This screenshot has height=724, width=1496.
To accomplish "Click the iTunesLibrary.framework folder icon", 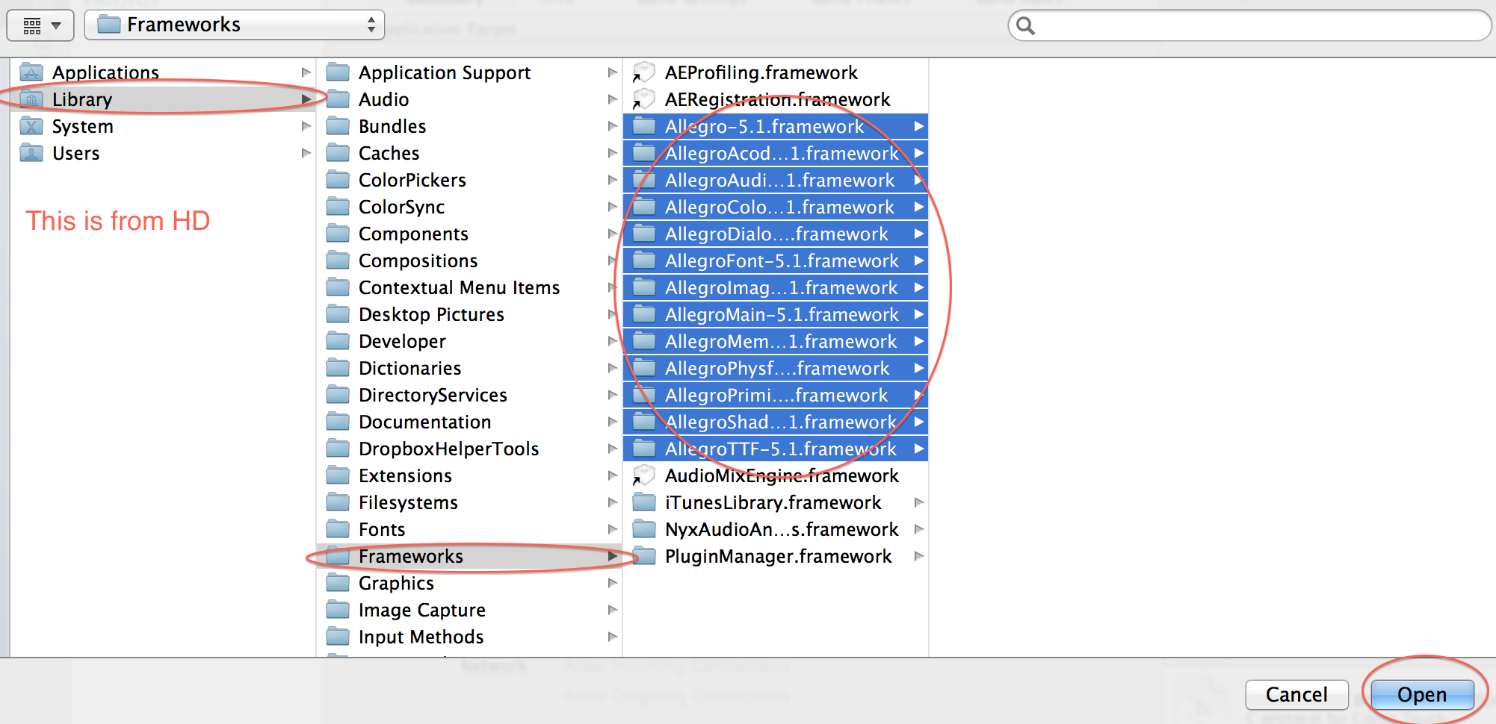I will click(x=643, y=502).
